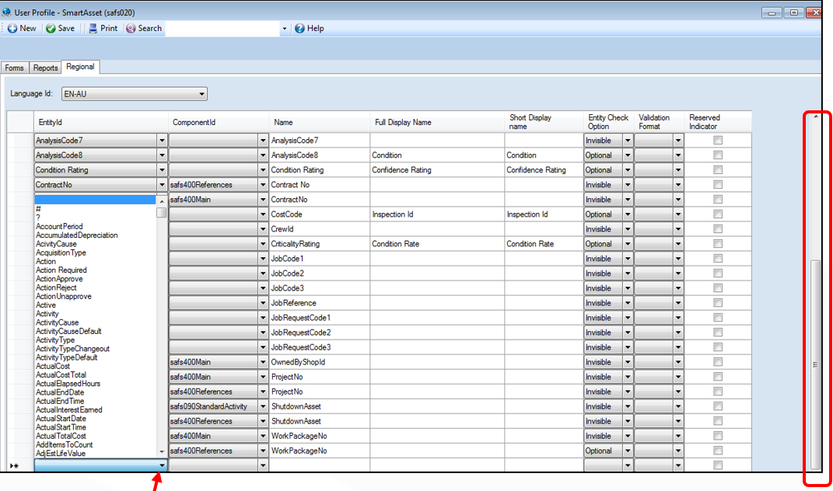The image size is (833, 491).
Task: Click the Name column header
Action: coord(320,122)
